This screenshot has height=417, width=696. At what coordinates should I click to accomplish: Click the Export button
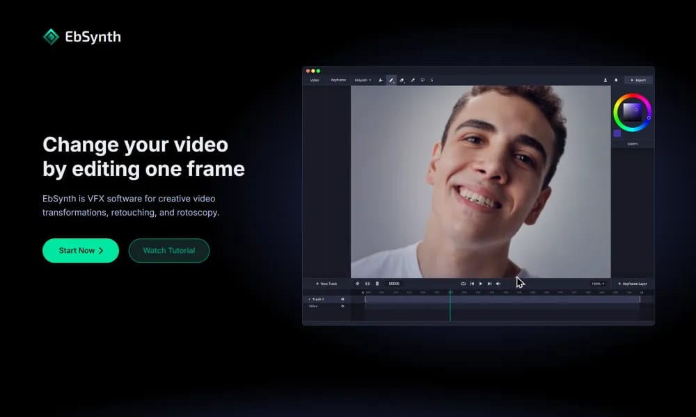coord(638,80)
